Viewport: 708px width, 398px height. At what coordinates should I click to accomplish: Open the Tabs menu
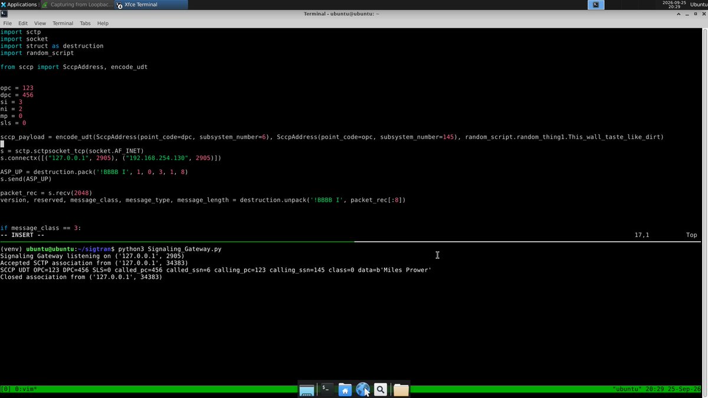85,24
